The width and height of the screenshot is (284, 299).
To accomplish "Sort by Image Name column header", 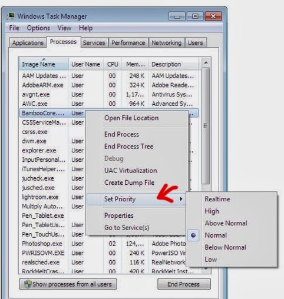I will tap(44, 64).
